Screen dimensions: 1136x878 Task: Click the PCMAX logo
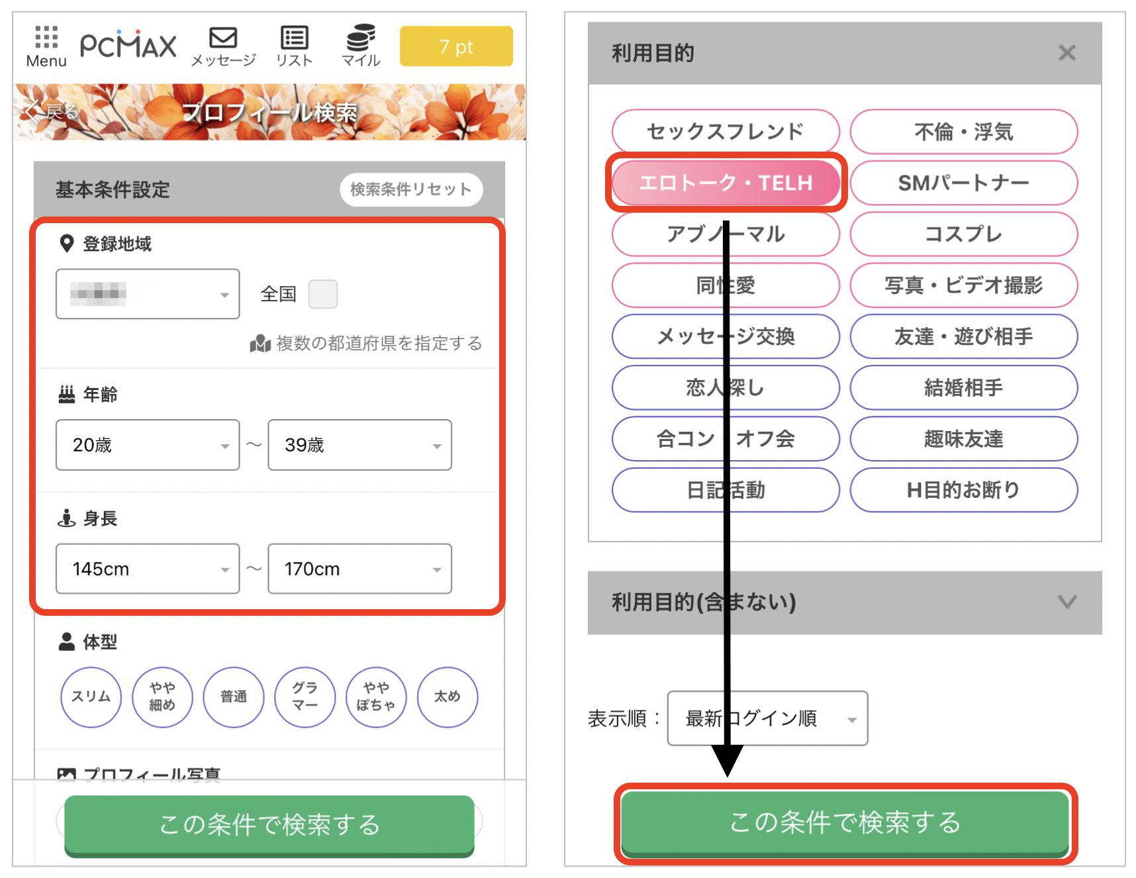tap(128, 46)
